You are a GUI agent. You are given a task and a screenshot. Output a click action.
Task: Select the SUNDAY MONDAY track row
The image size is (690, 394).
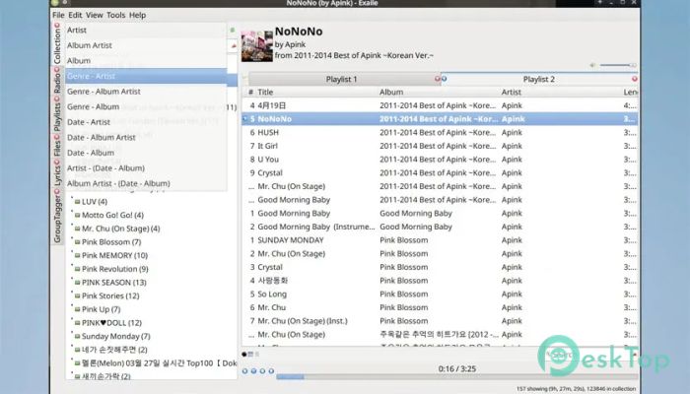pos(440,240)
